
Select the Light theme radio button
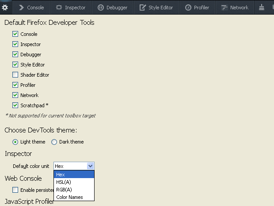[15, 142]
